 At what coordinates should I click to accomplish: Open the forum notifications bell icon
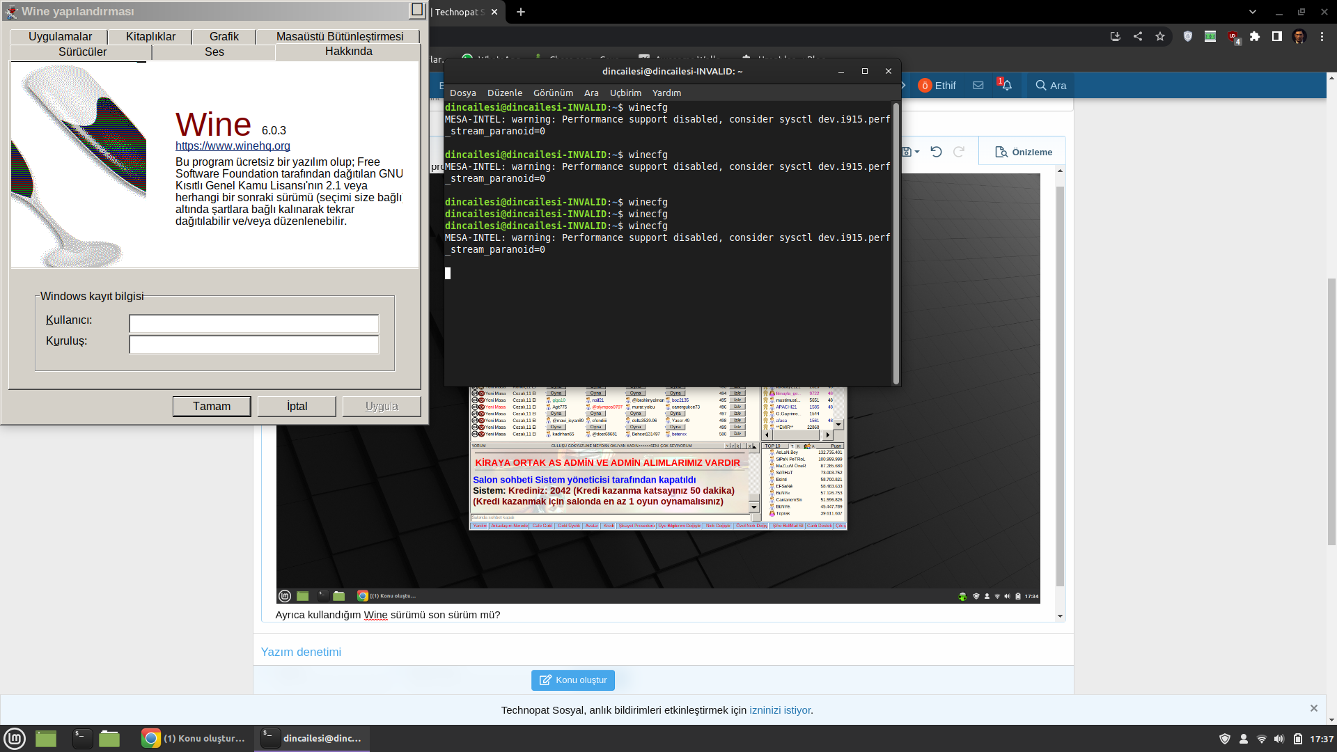point(1006,85)
